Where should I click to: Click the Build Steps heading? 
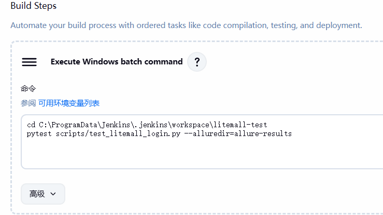[34, 6]
